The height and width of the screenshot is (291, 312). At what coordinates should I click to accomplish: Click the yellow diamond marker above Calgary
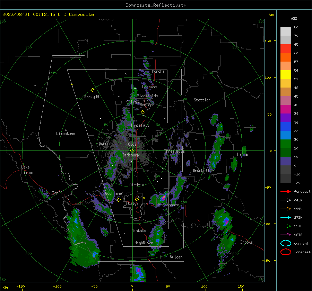[137, 199]
